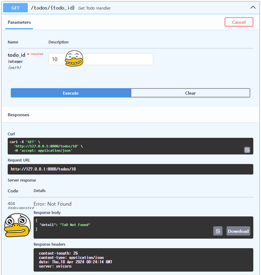The height and width of the screenshot is (275, 261).
Task: Click the date header line
Action: click(75, 262)
